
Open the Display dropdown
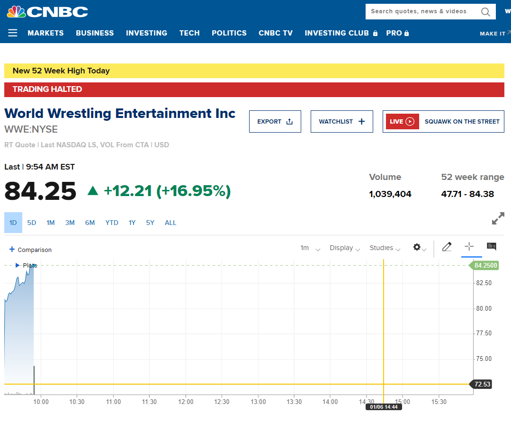click(345, 248)
